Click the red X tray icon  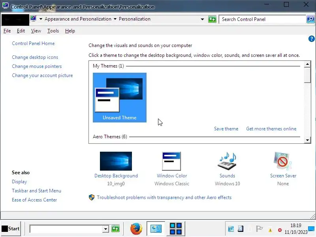[280, 230]
